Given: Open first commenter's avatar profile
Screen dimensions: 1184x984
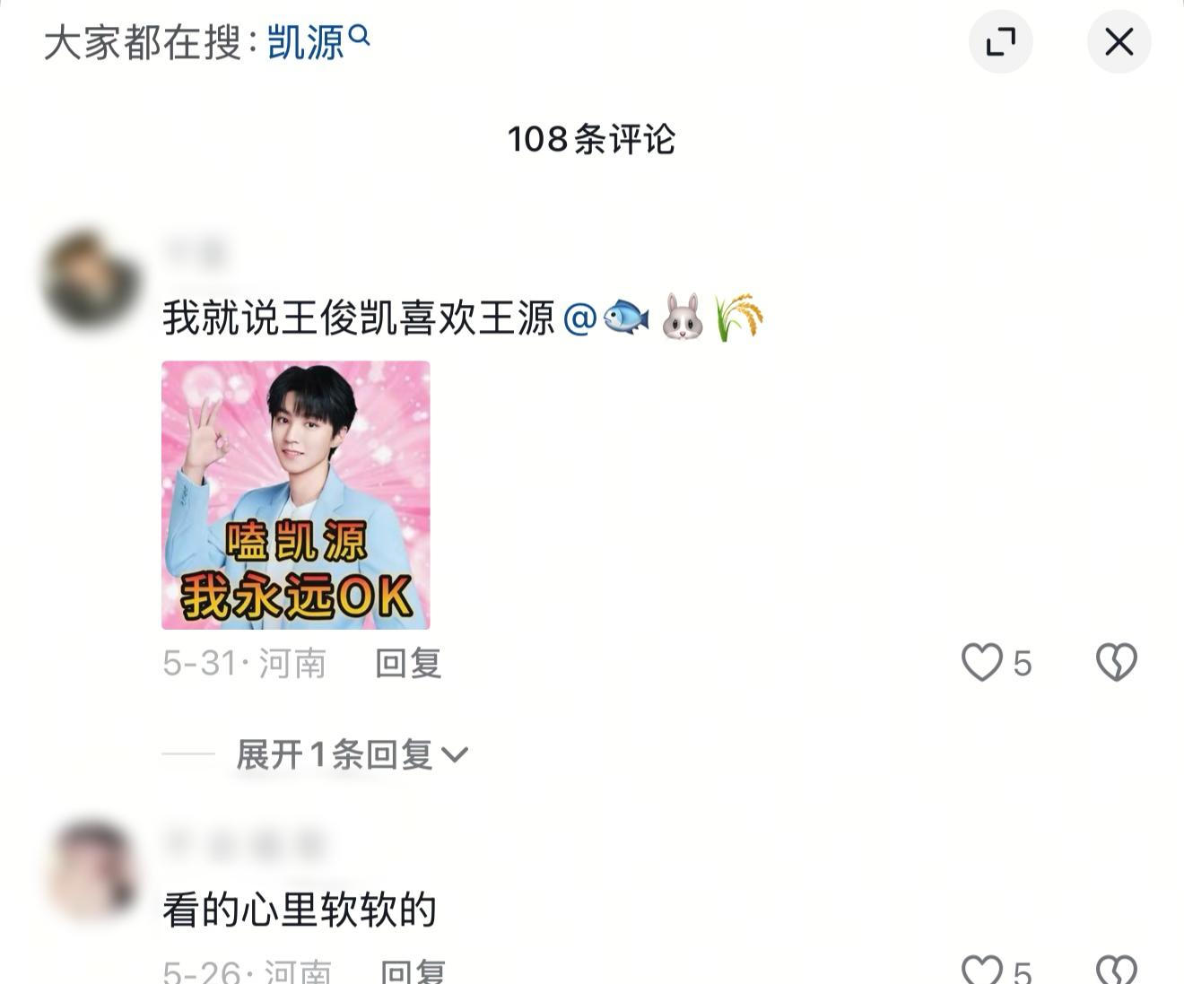Looking at the screenshot, I should tap(90, 279).
